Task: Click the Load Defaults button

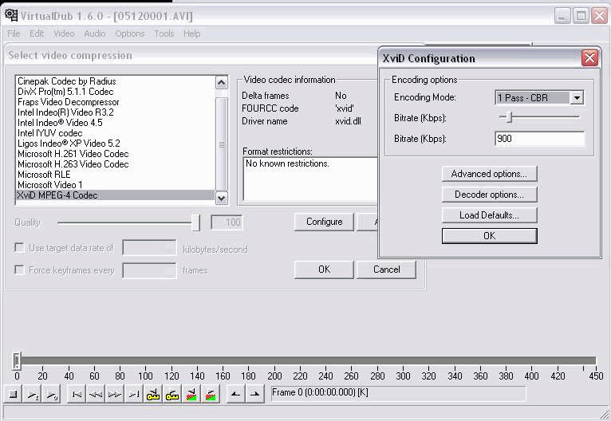Action: (489, 215)
